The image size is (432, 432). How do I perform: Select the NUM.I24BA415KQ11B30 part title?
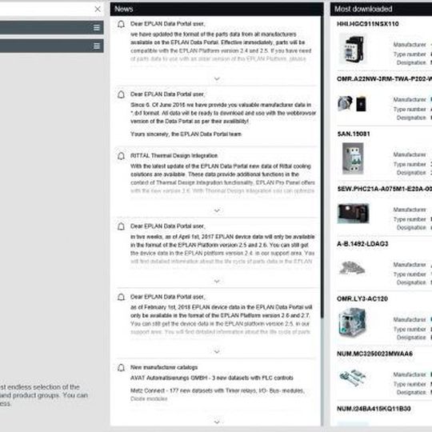point(374,409)
